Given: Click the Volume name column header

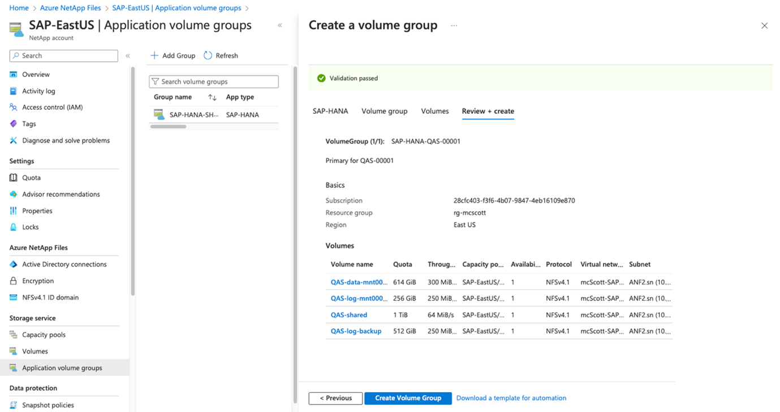Looking at the screenshot, I should pyautogui.click(x=352, y=264).
